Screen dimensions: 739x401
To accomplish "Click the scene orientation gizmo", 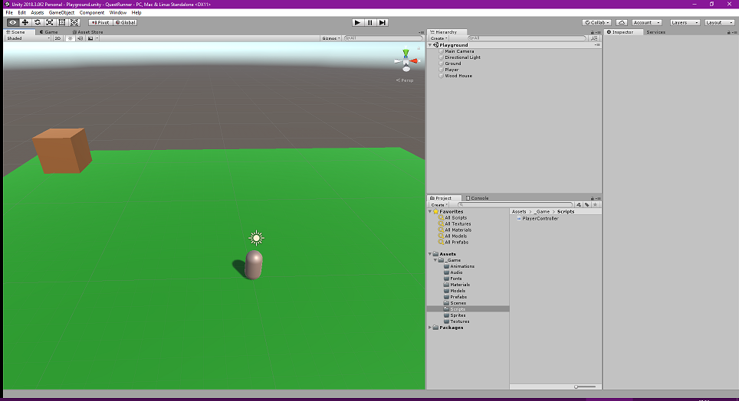I will click(x=406, y=60).
